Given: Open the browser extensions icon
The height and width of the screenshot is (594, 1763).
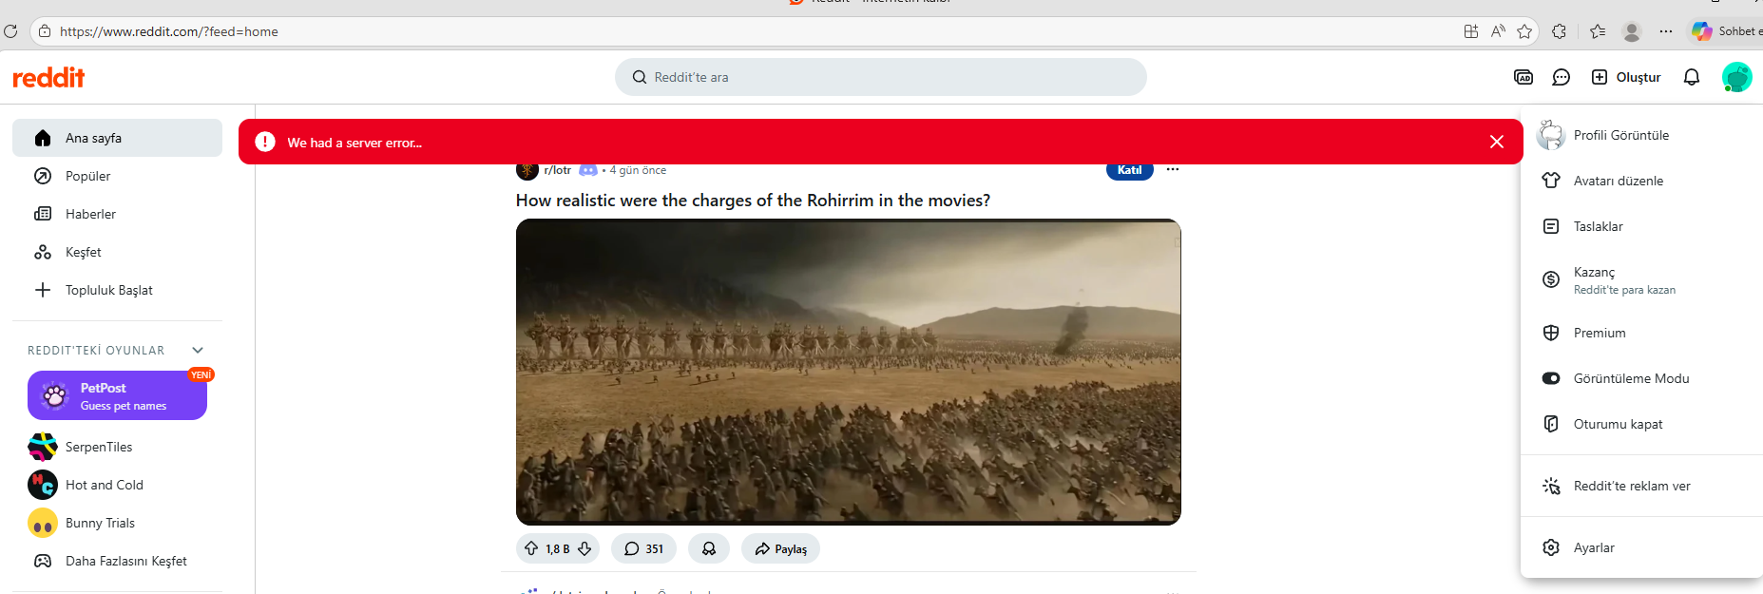Looking at the screenshot, I should pyautogui.click(x=1559, y=31).
